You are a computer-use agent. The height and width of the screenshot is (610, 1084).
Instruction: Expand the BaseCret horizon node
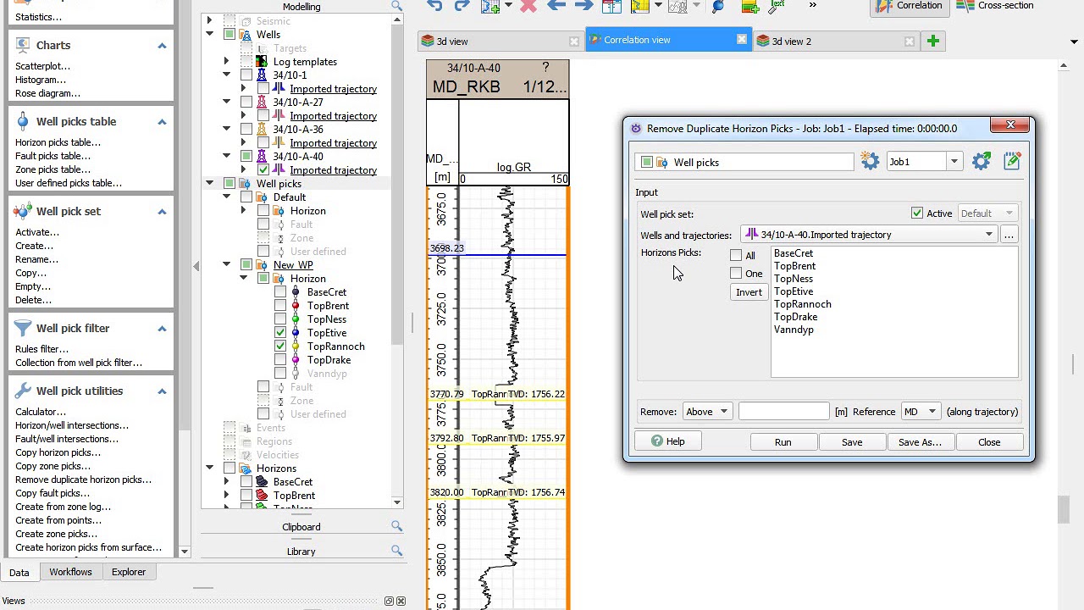point(226,482)
